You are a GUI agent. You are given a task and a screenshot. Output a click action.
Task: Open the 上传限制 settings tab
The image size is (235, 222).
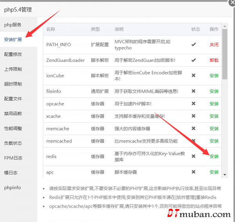coord(13,69)
